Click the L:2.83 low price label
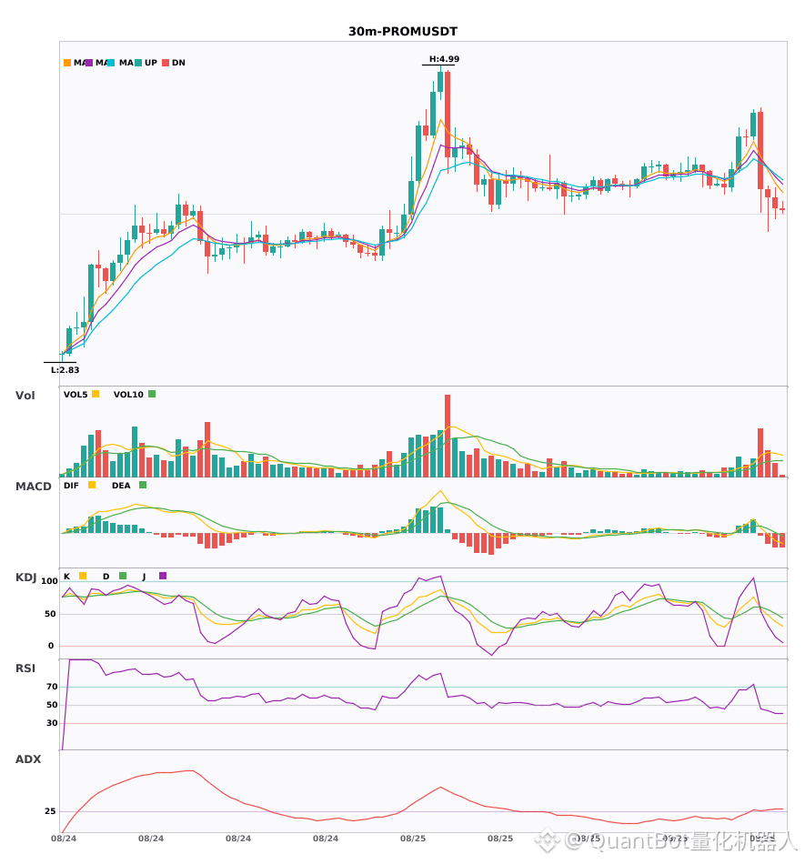 click(x=65, y=370)
